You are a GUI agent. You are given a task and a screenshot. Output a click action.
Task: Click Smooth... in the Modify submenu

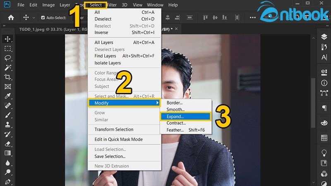coord(186,110)
